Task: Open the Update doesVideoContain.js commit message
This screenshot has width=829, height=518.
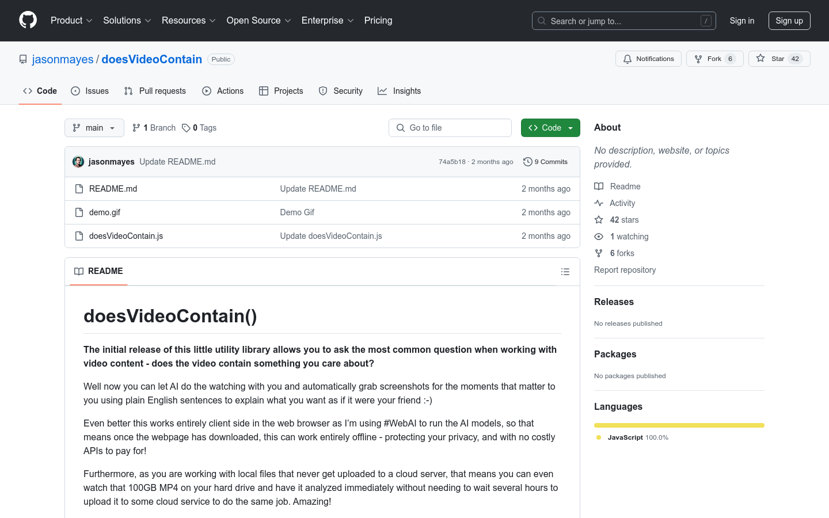Action: [x=331, y=236]
